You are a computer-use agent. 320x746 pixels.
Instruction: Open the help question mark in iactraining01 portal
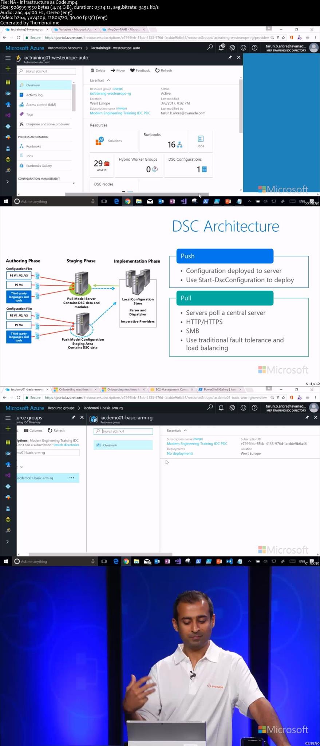pyautogui.click(x=254, y=48)
